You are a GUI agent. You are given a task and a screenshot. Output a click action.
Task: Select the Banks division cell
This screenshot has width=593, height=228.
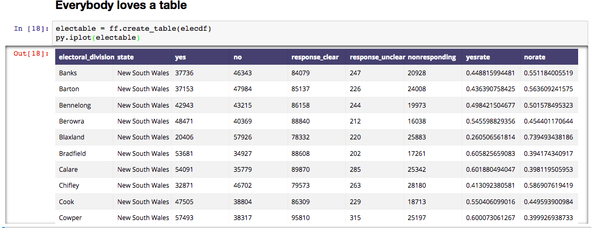[x=68, y=73]
